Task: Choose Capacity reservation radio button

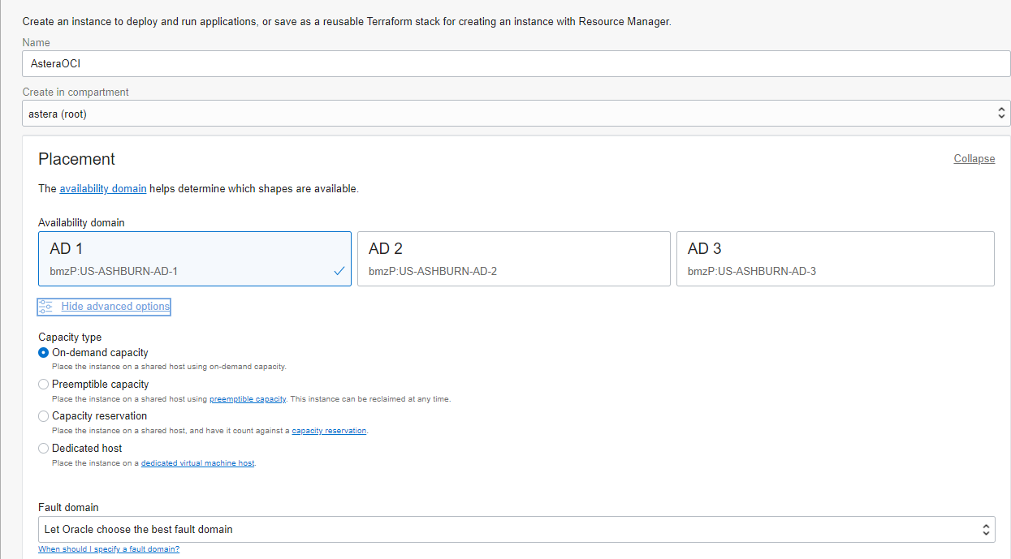Action: tap(44, 416)
